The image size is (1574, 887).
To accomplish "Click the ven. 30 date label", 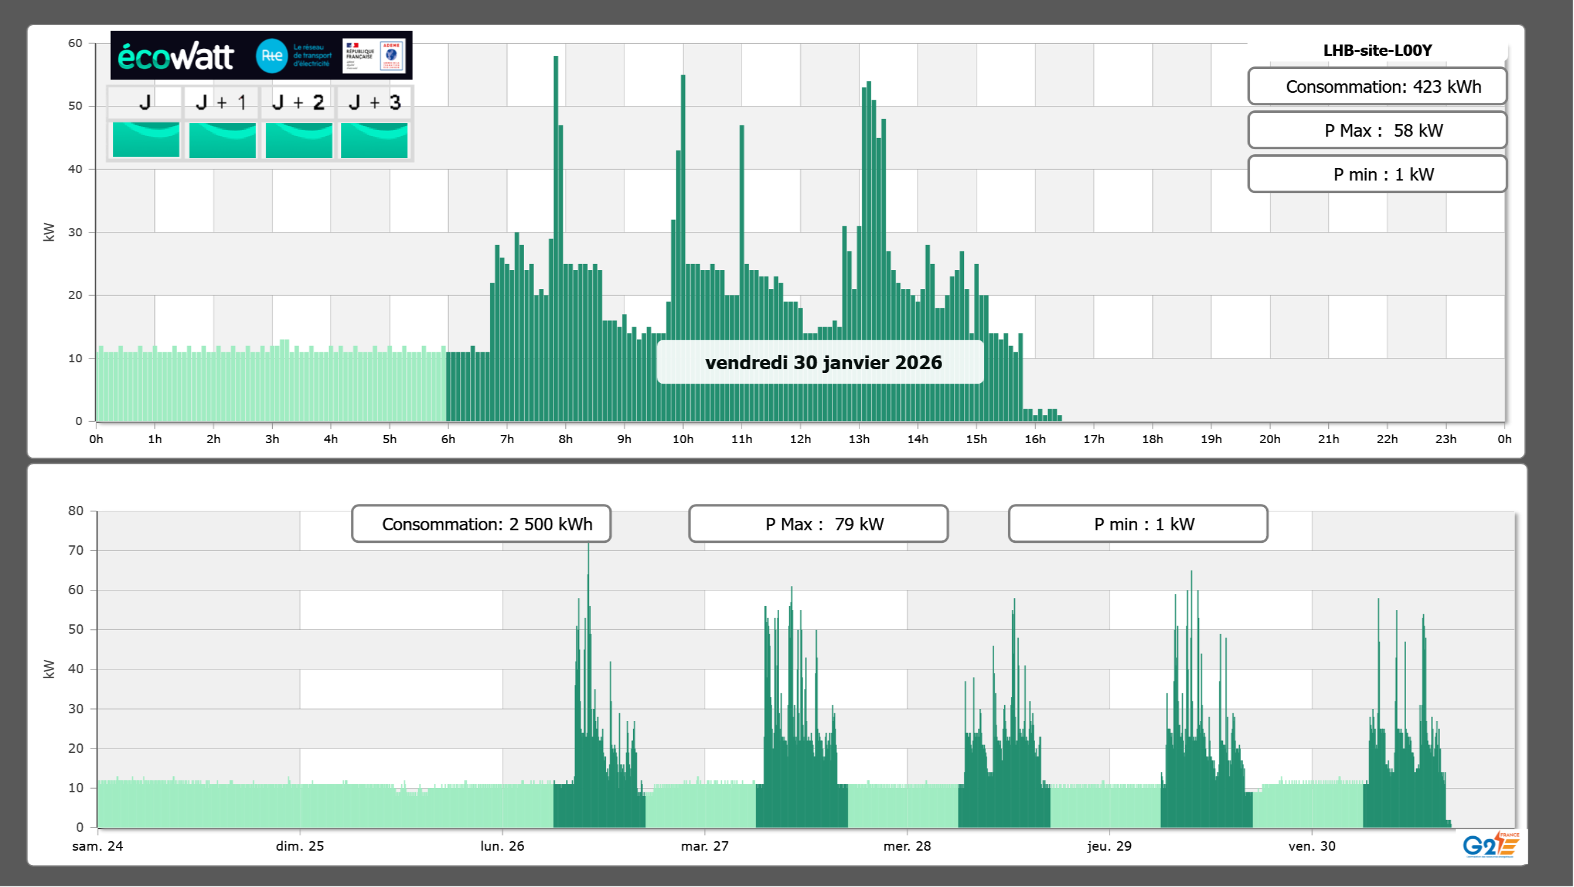I will tap(1311, 846).
